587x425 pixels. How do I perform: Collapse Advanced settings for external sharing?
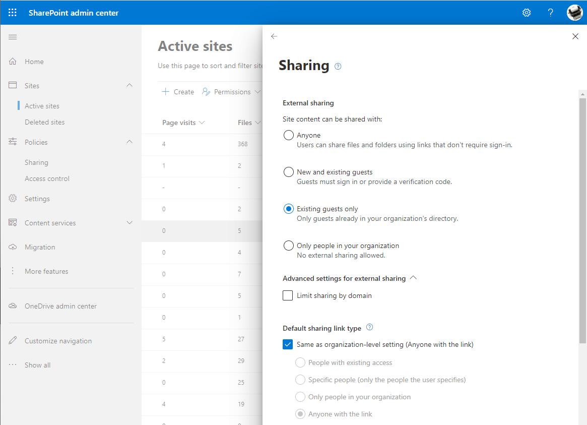413,278
